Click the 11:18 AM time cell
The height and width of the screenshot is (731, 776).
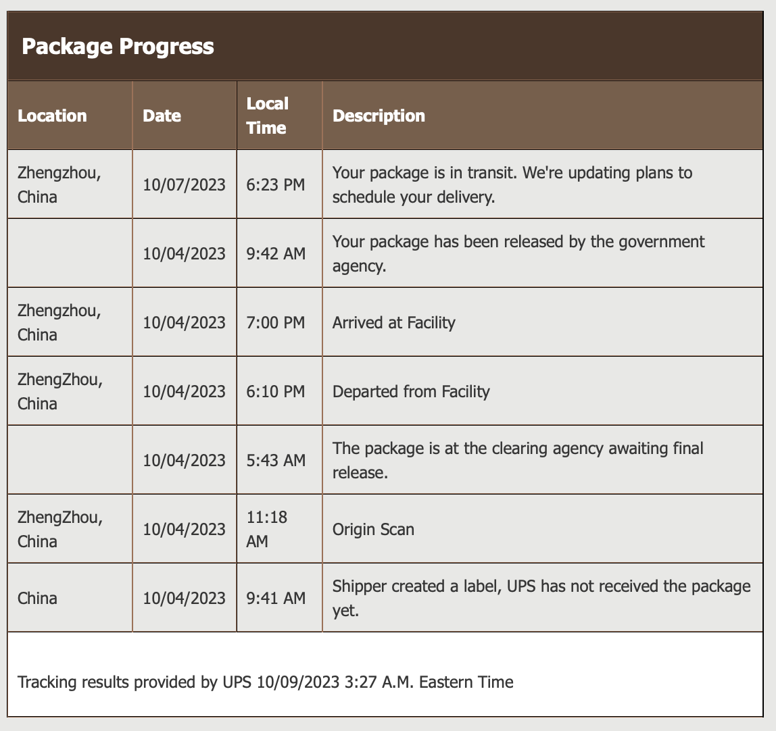coord(267,529)
